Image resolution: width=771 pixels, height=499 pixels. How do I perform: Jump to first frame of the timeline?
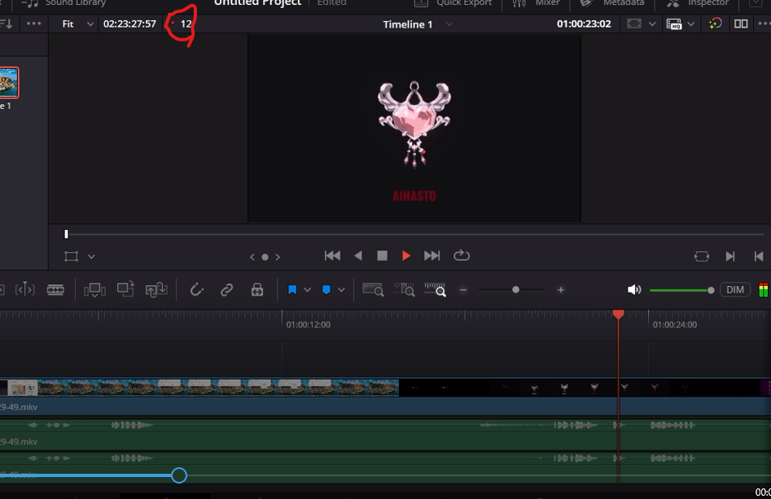point(332,256)
